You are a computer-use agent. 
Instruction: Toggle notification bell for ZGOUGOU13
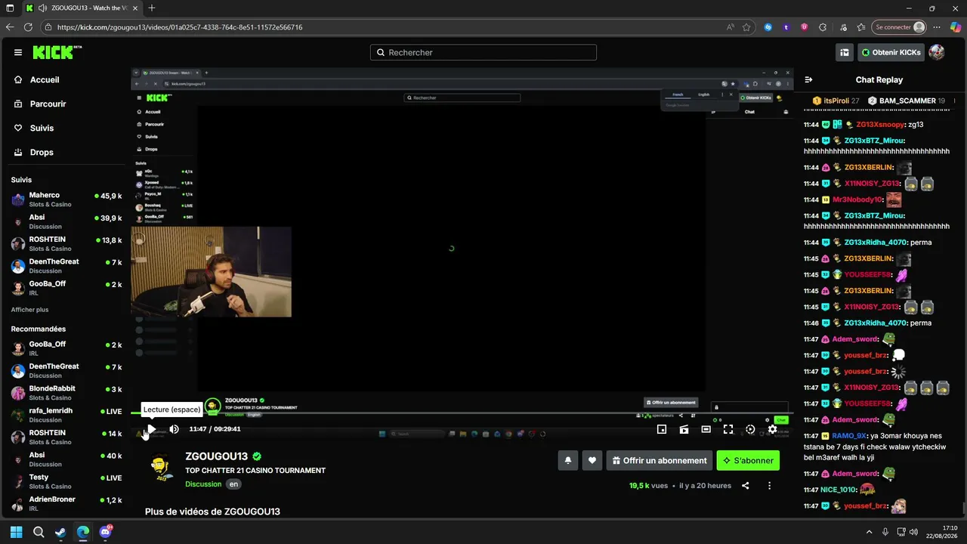tap(568, 460)
